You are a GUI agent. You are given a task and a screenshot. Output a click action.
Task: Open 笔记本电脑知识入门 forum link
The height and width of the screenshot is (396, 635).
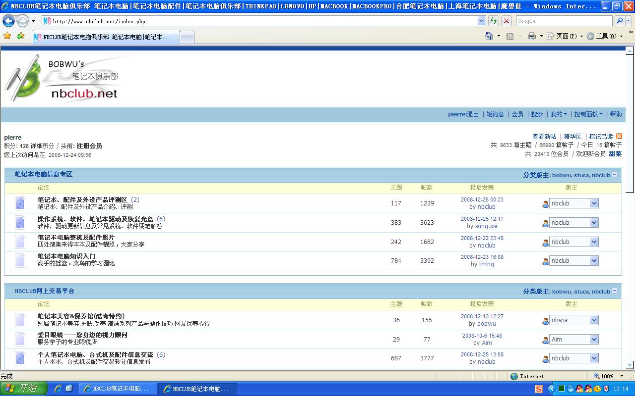[66, 256]
